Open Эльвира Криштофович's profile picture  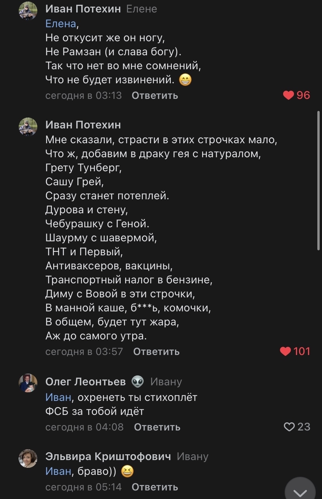pyautogui.click(x=28, y=458)
